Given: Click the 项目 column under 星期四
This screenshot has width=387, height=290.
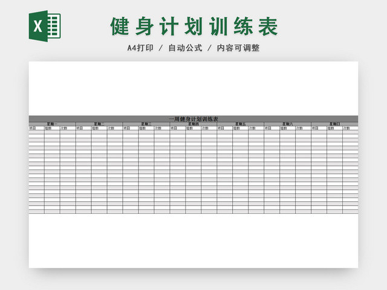Looking at the screenshot, I should pos(178,128).
